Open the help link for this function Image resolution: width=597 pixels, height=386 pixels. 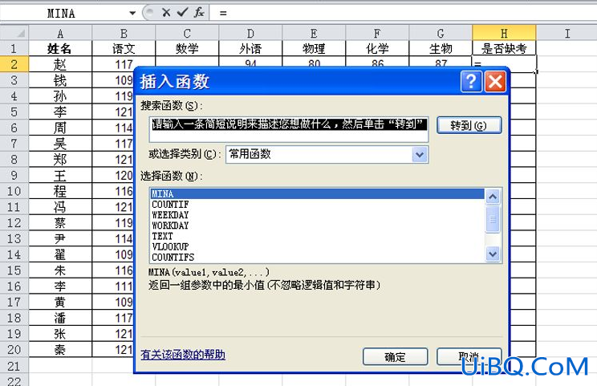(x=183, y=355)
